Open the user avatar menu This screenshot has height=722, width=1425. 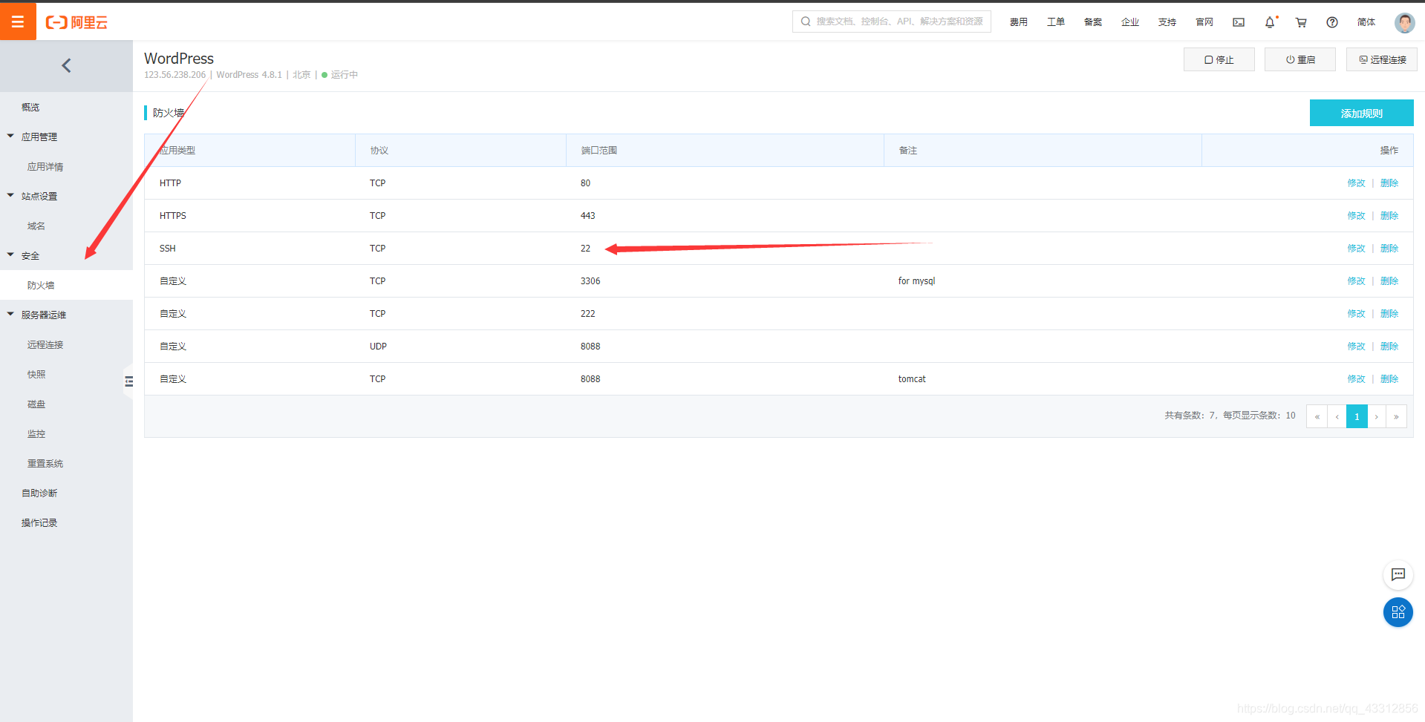coord(1404,22)
